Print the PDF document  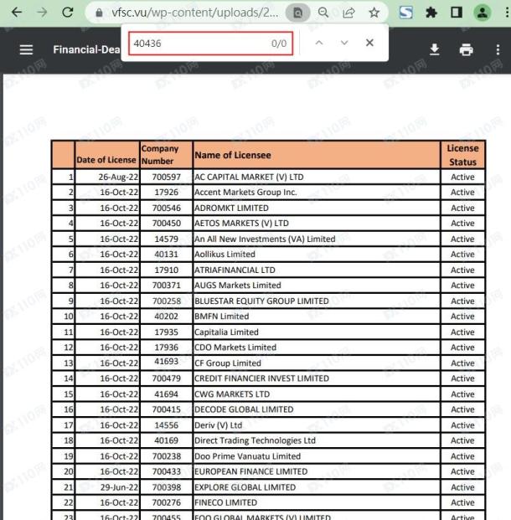[466, 49]
